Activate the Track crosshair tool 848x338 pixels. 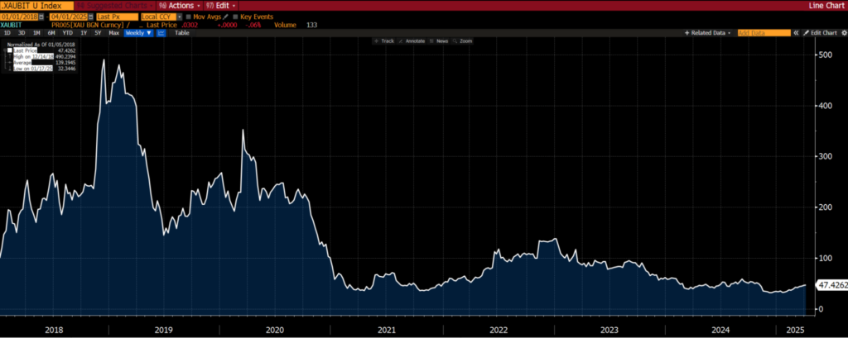(383, 41)
